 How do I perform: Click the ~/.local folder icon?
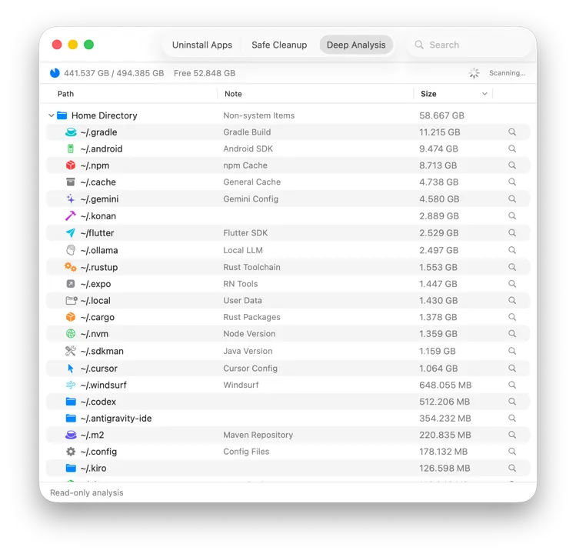(72, 301)
